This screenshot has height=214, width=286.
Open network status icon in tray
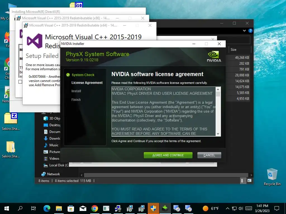tap(234, 208)
